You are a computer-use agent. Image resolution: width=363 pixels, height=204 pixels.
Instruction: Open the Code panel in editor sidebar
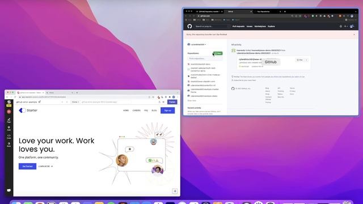(x=9, y=137)
